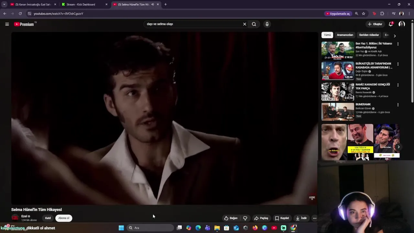This screenshot has height=233, width=414.
Task: Expand the tab search dropdown
Action: point(4,5)
